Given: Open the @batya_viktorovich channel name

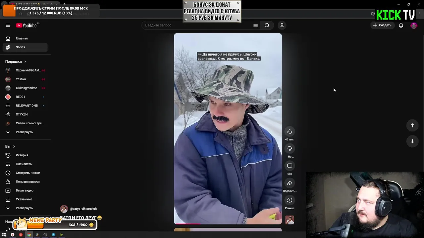Looking at the screenshot, I should [83, 209].
